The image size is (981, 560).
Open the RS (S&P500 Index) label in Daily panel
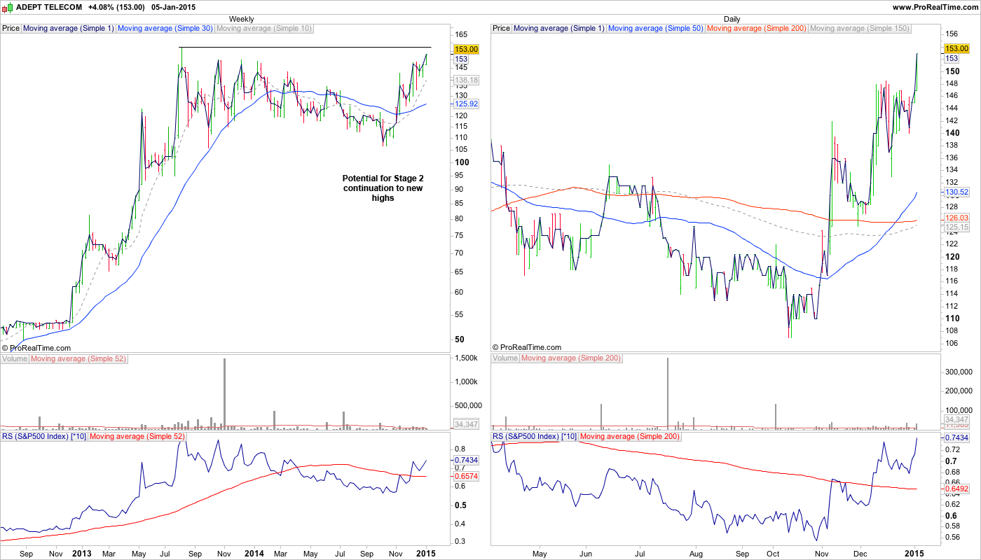tap(535, 436)
